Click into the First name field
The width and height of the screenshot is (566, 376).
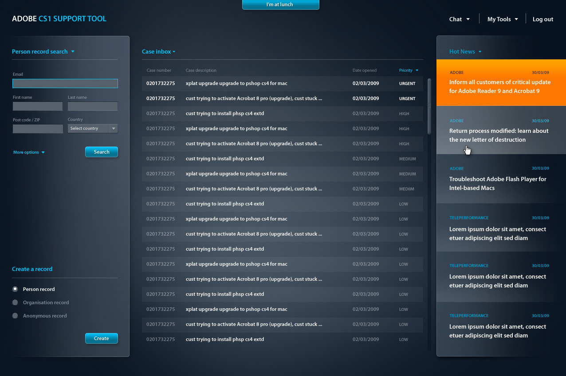tap(38, 106)
